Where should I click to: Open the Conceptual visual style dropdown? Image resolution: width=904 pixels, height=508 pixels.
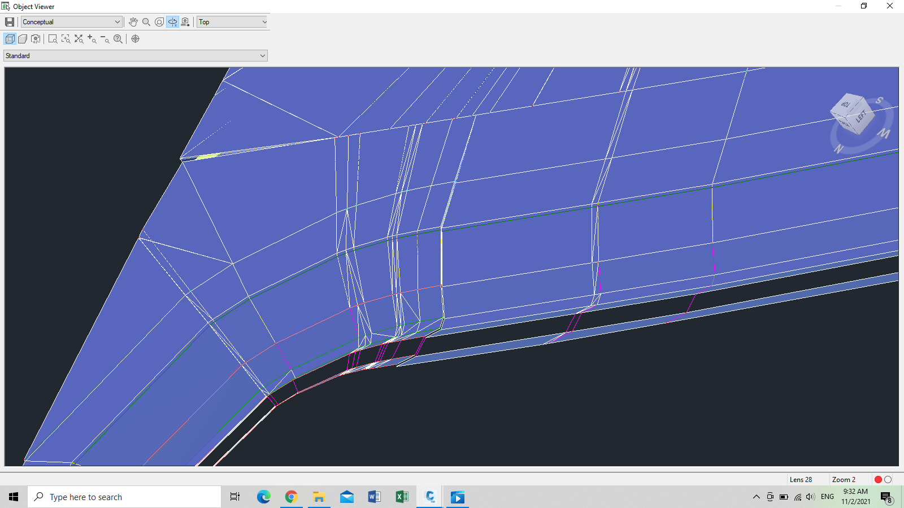pyautogui.click(x=72, y=22)
